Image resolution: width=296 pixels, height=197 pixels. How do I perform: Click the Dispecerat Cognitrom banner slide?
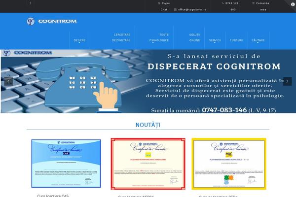point(148,81)
